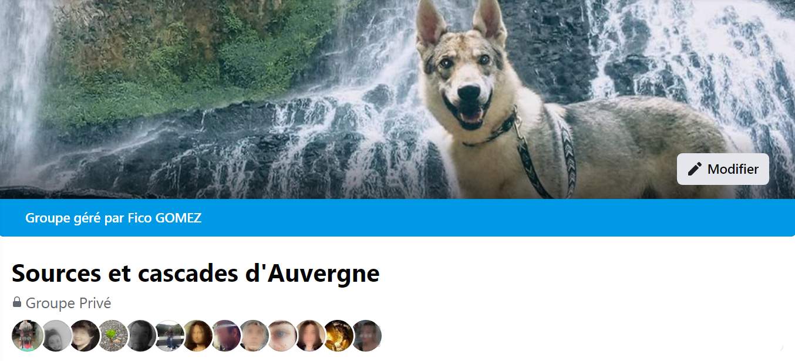Open the fifth black-and-white portrait avatar
795x361 pixels.
click(141, 336)
